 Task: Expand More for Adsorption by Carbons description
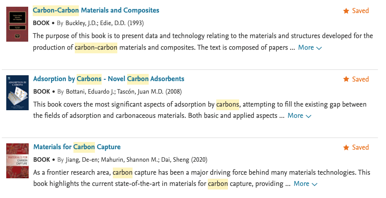click(295, 116)
